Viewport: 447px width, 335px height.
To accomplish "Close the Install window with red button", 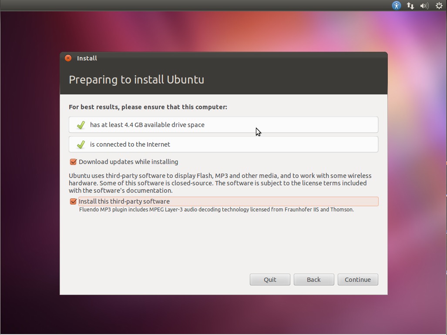I will pos(68,58).
